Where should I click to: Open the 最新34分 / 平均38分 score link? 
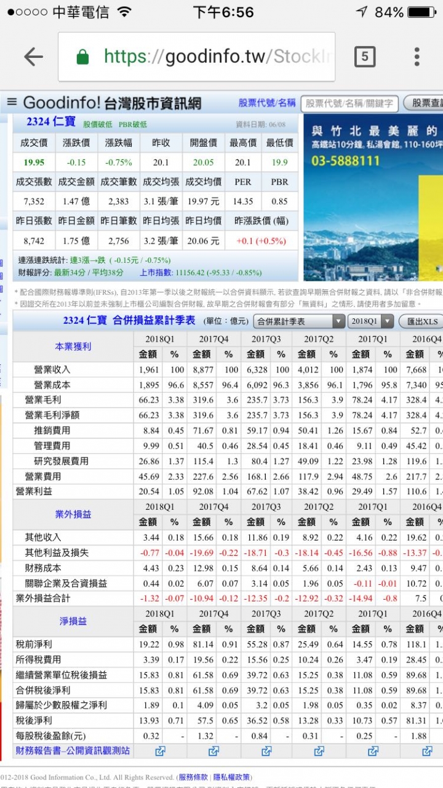(x=89, y=272)
